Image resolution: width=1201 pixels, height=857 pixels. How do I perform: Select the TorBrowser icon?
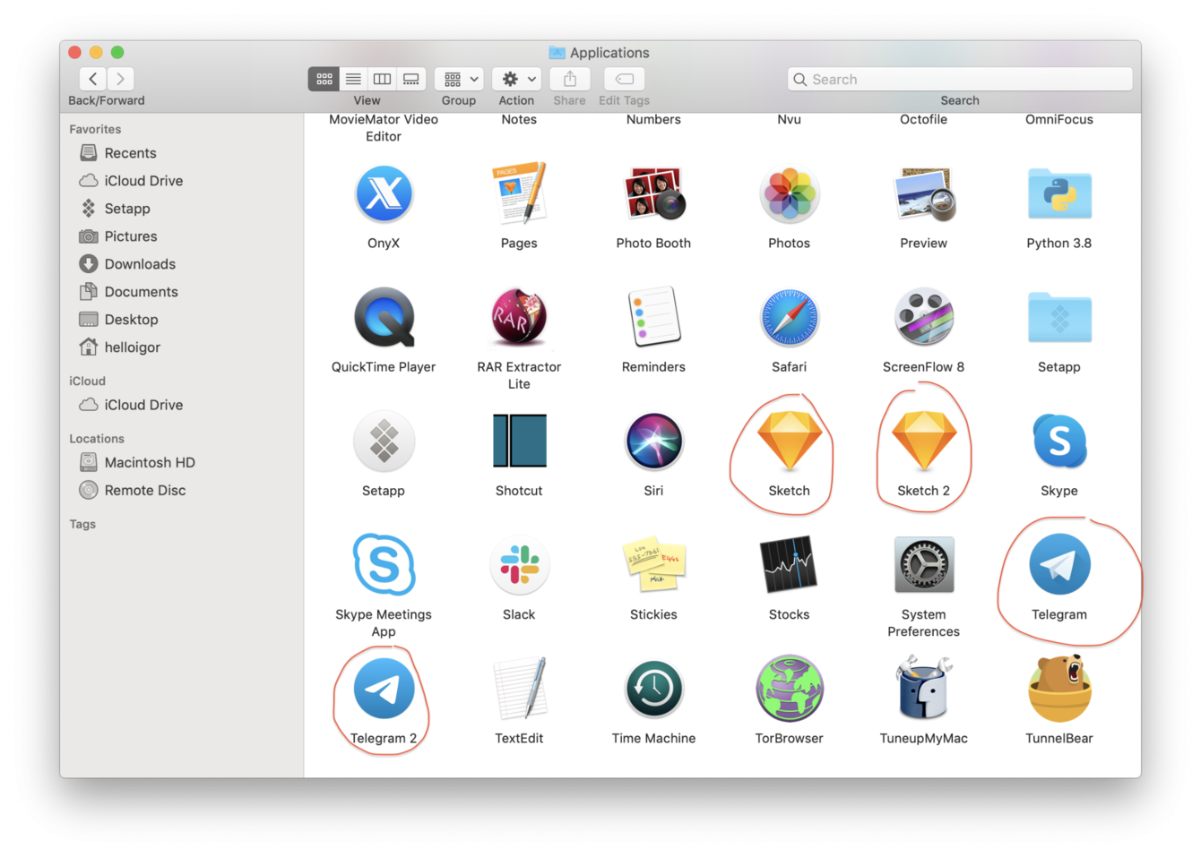[789, 689]
